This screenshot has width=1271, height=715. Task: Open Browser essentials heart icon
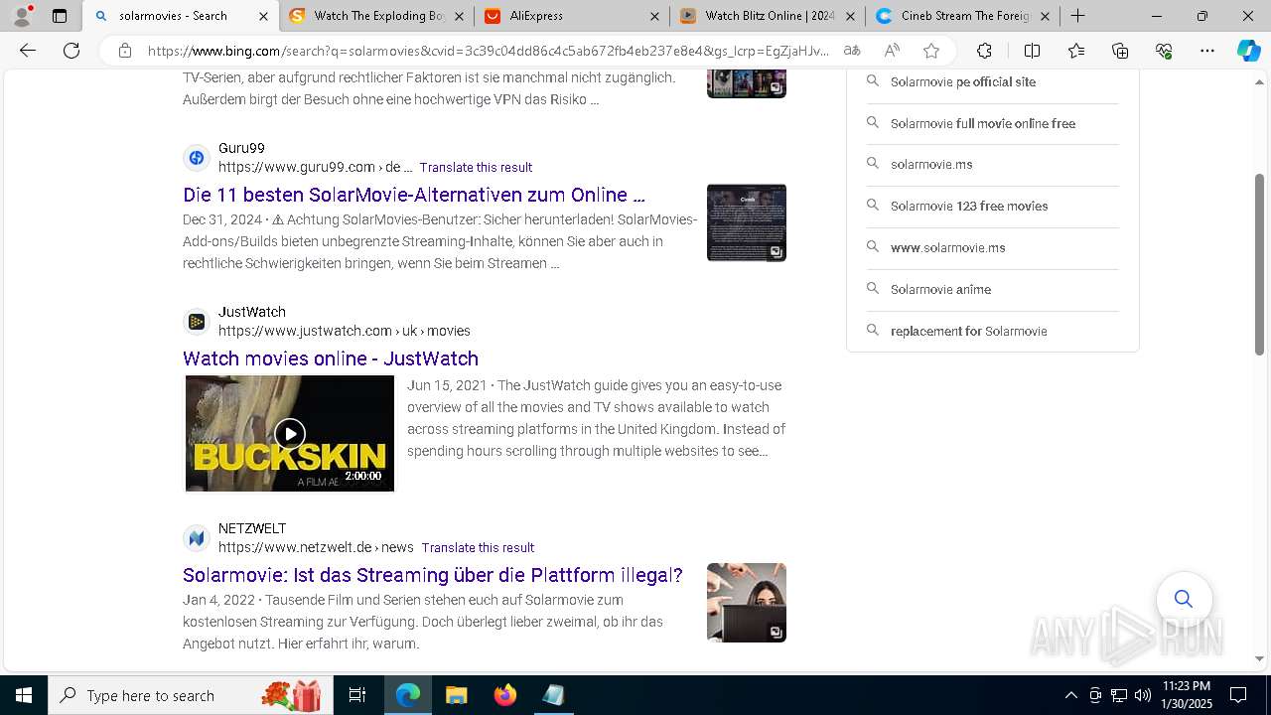tap(1164, 51)
